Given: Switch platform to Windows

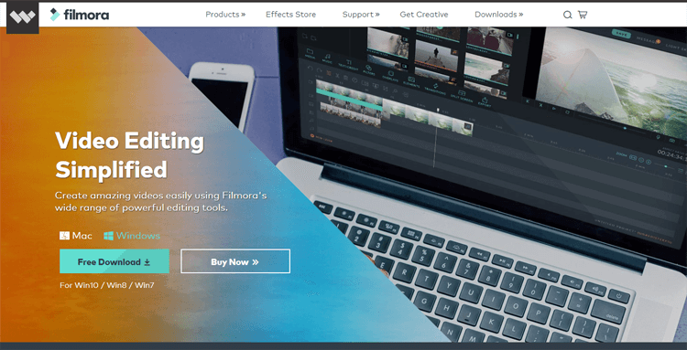Looking at the screenshot, I should pyautogui.click(x=132, y=236).
